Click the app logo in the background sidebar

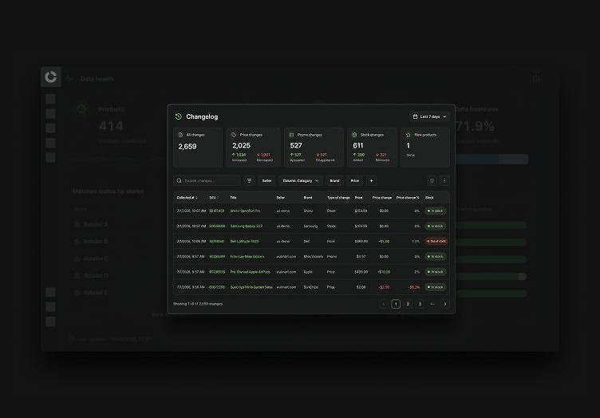(x=51, y=77)
